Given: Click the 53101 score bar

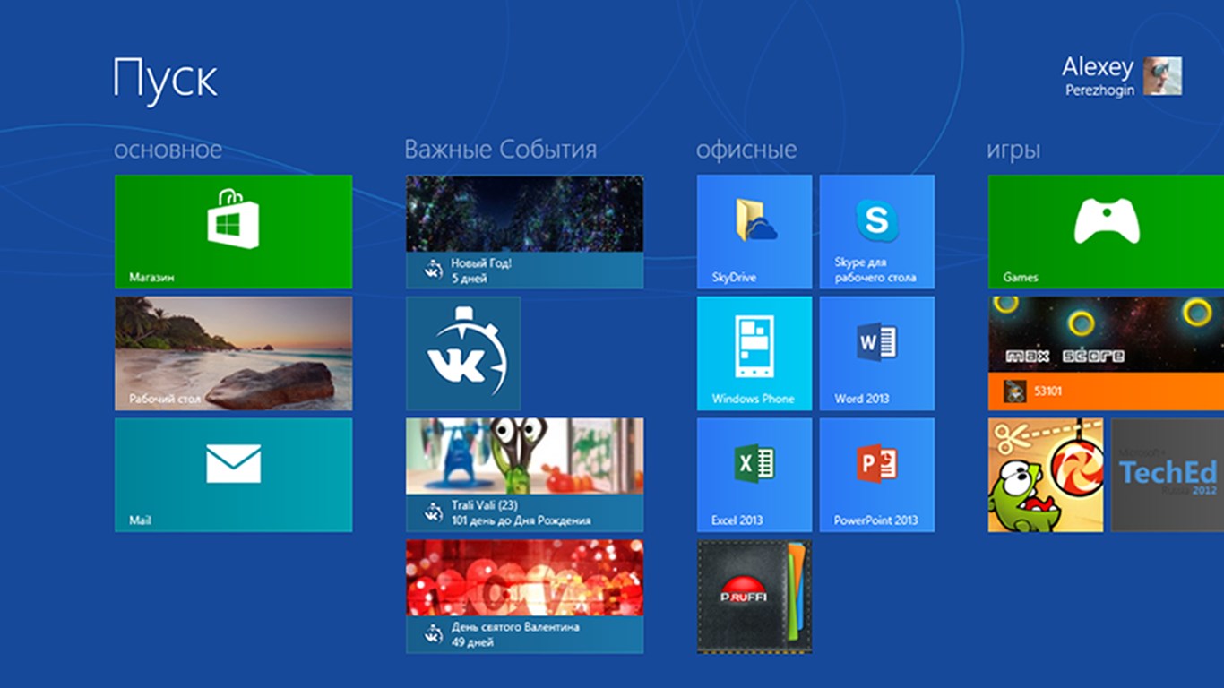Looking at the screenshot, I should [x=1106, y=391].
